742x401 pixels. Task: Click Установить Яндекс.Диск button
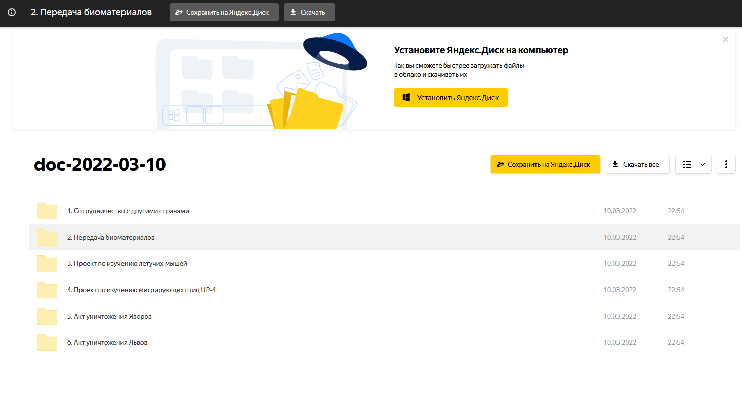tap(451, 98)
